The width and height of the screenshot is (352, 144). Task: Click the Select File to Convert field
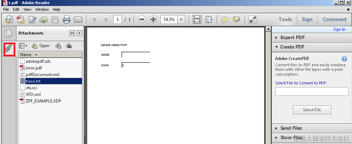(x=312, y=91)
